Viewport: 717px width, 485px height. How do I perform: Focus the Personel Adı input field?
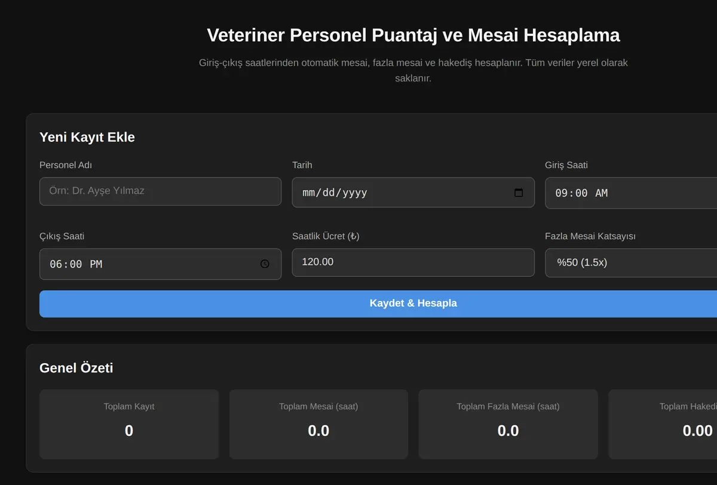coord(160,191)
